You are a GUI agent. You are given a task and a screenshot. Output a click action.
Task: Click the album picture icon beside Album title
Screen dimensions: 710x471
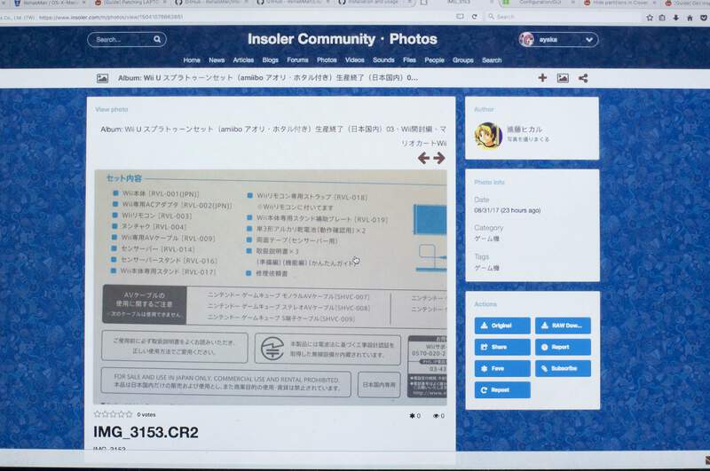pyautogui.click(x=102, y=78)
